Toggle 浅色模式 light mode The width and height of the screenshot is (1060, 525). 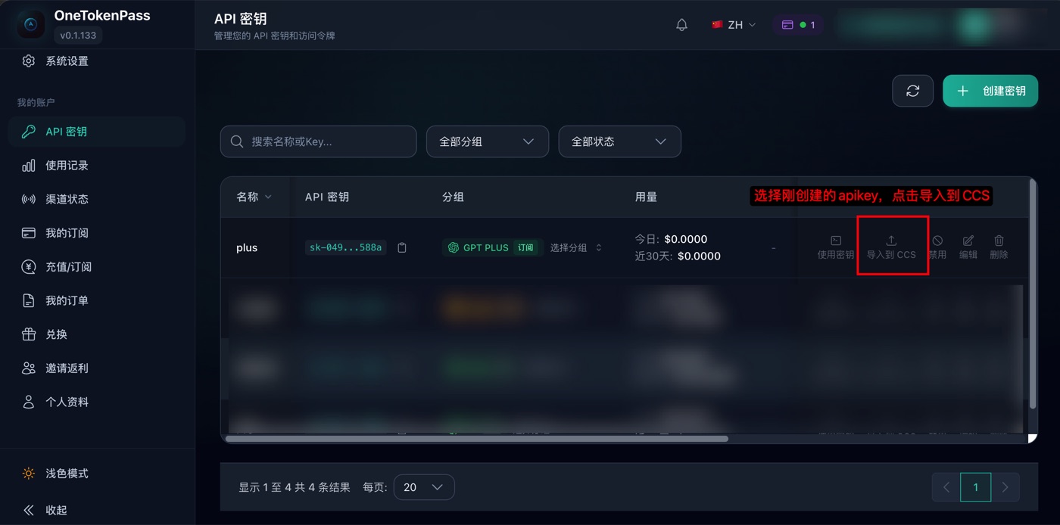pos(97,474)
